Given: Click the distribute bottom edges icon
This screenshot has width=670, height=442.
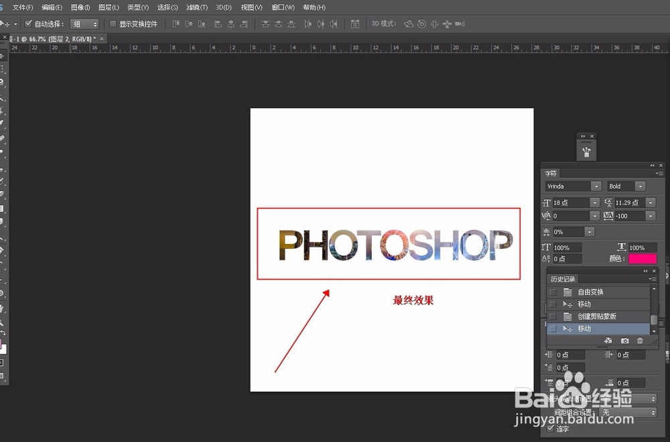Looking at the screenshot, I should coord(291,24).
